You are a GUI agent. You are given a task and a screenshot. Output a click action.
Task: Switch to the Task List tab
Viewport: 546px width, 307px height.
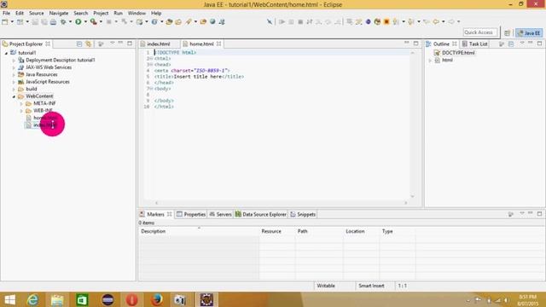point(474,43)
